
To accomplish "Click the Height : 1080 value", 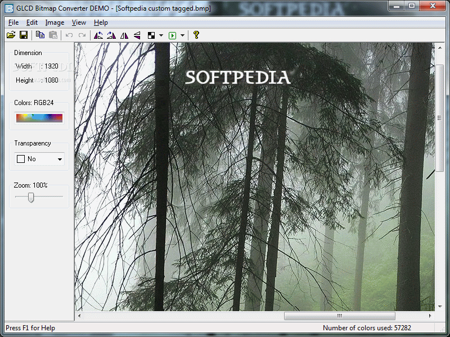I will (x=37, y=80).
